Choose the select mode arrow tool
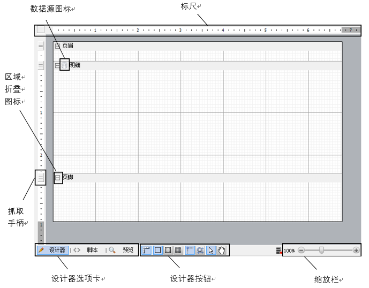 coord(211,250)
